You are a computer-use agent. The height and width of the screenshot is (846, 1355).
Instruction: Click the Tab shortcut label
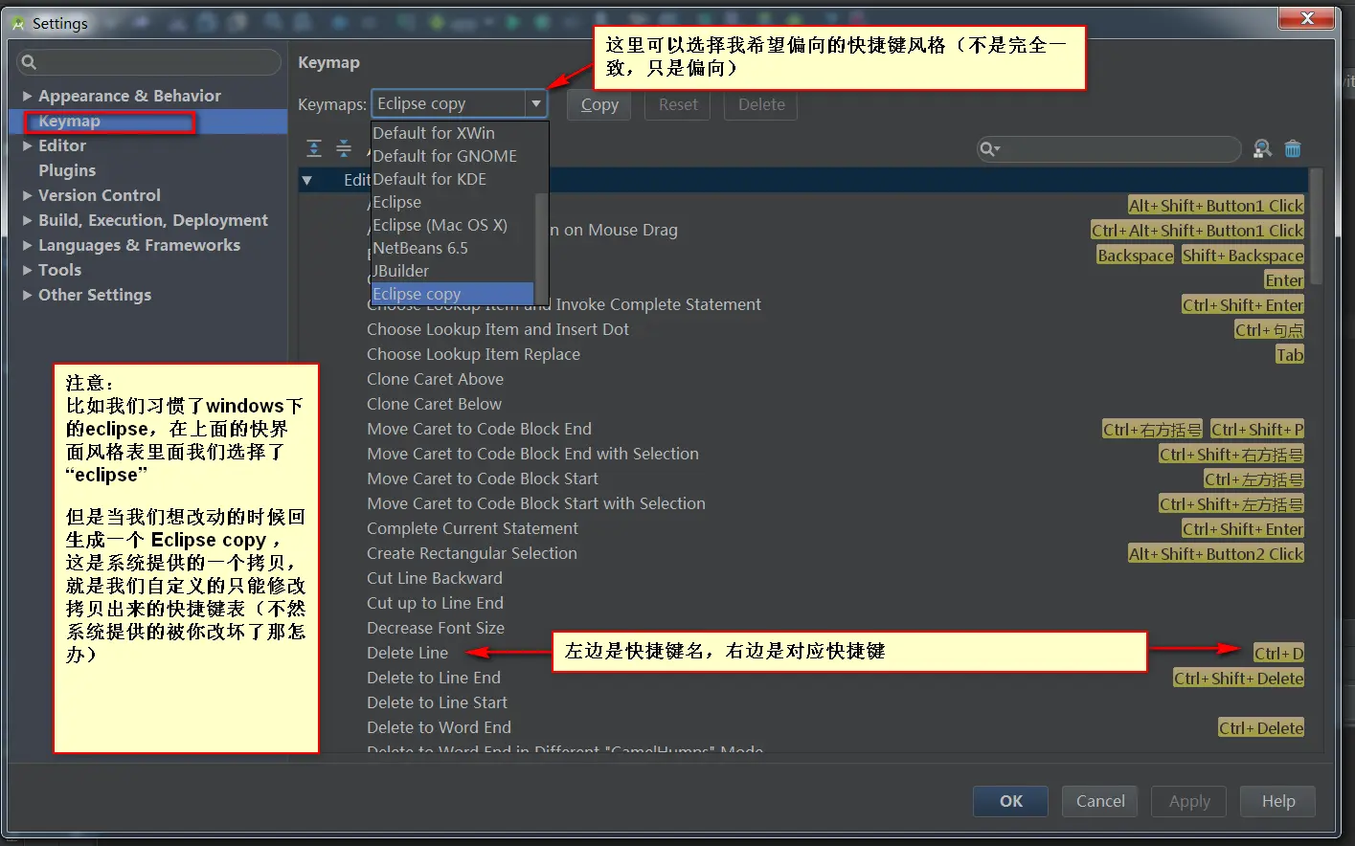1289,354
